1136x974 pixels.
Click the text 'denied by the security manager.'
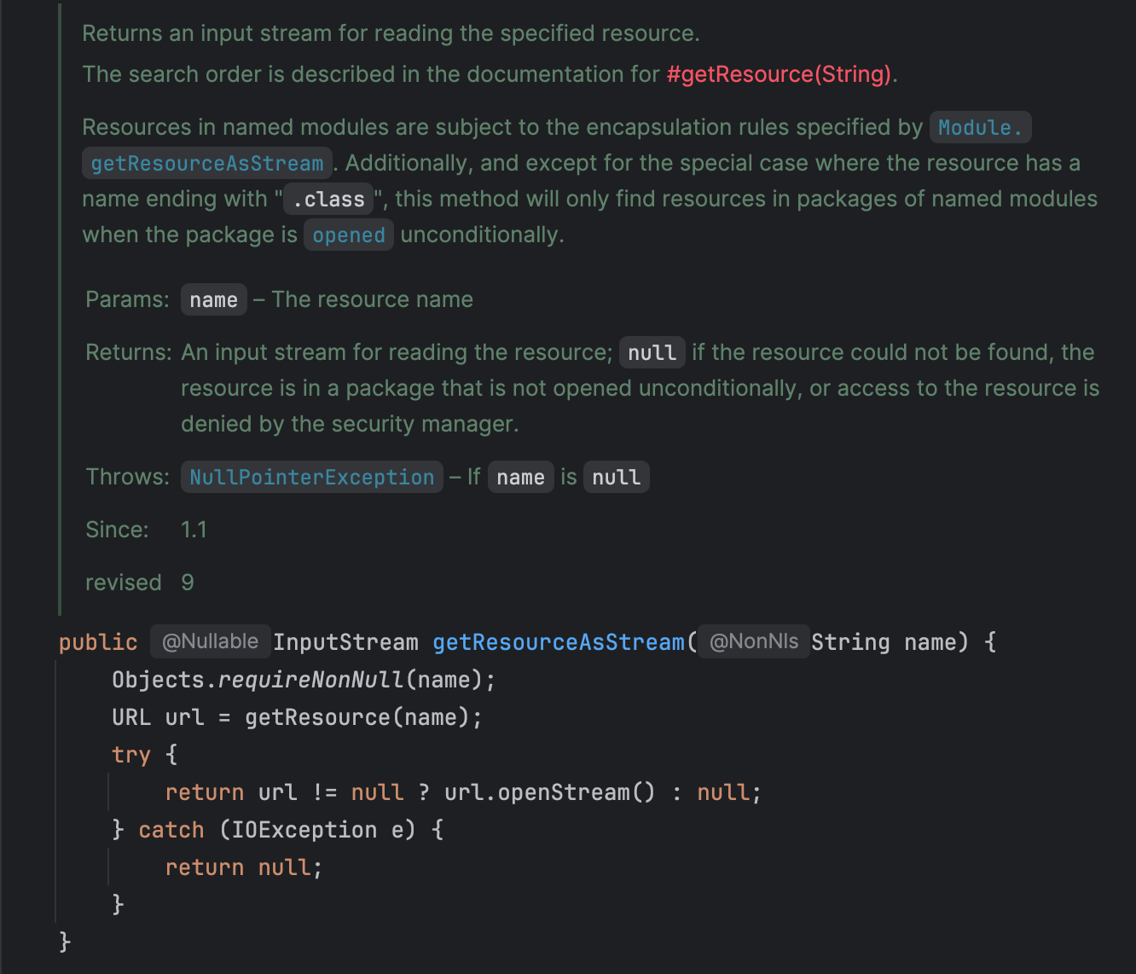click(350, 424)
